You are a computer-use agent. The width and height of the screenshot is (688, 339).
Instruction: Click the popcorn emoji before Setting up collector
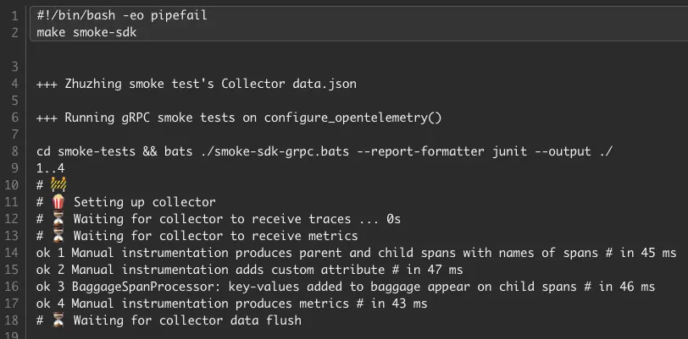58,202
